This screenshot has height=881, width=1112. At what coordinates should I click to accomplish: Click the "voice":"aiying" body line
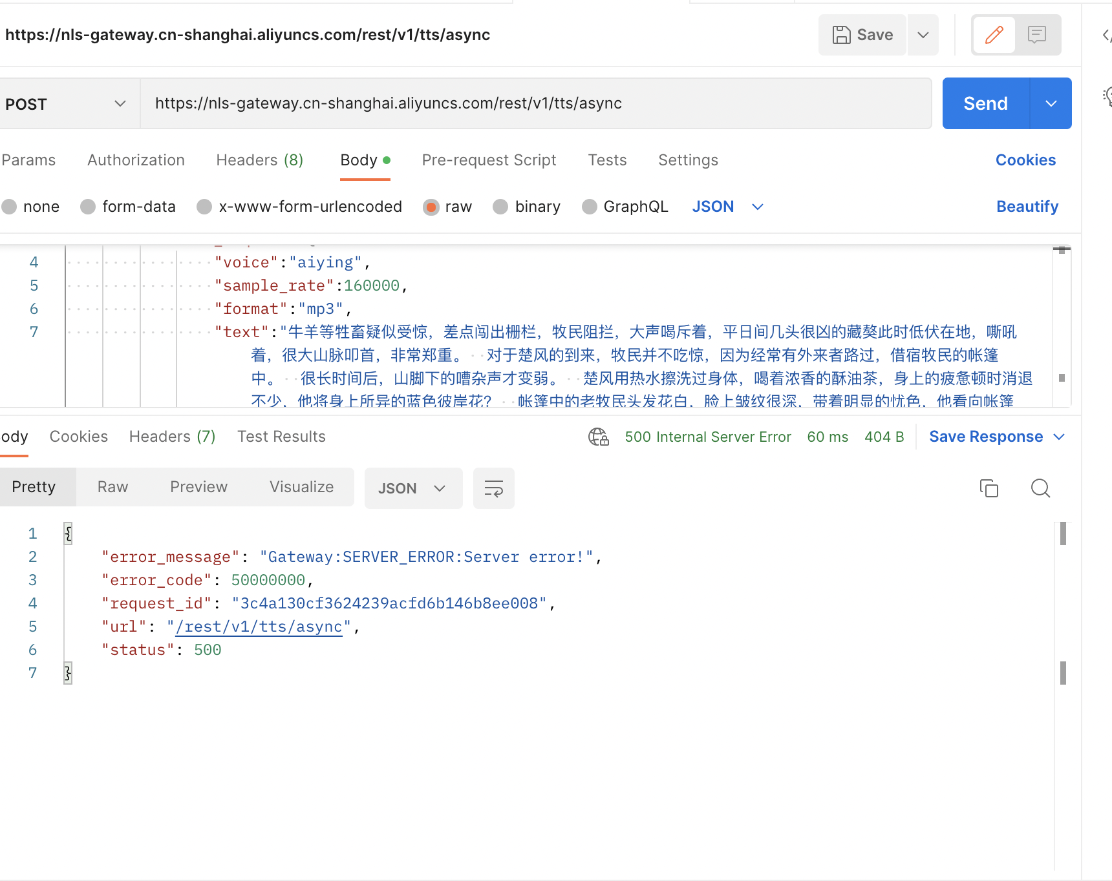tap(293, 263)
